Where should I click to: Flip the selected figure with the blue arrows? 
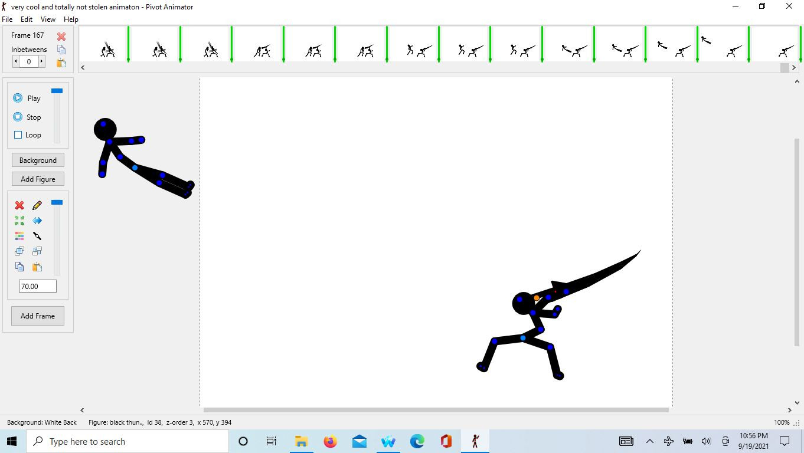(37, 220)
